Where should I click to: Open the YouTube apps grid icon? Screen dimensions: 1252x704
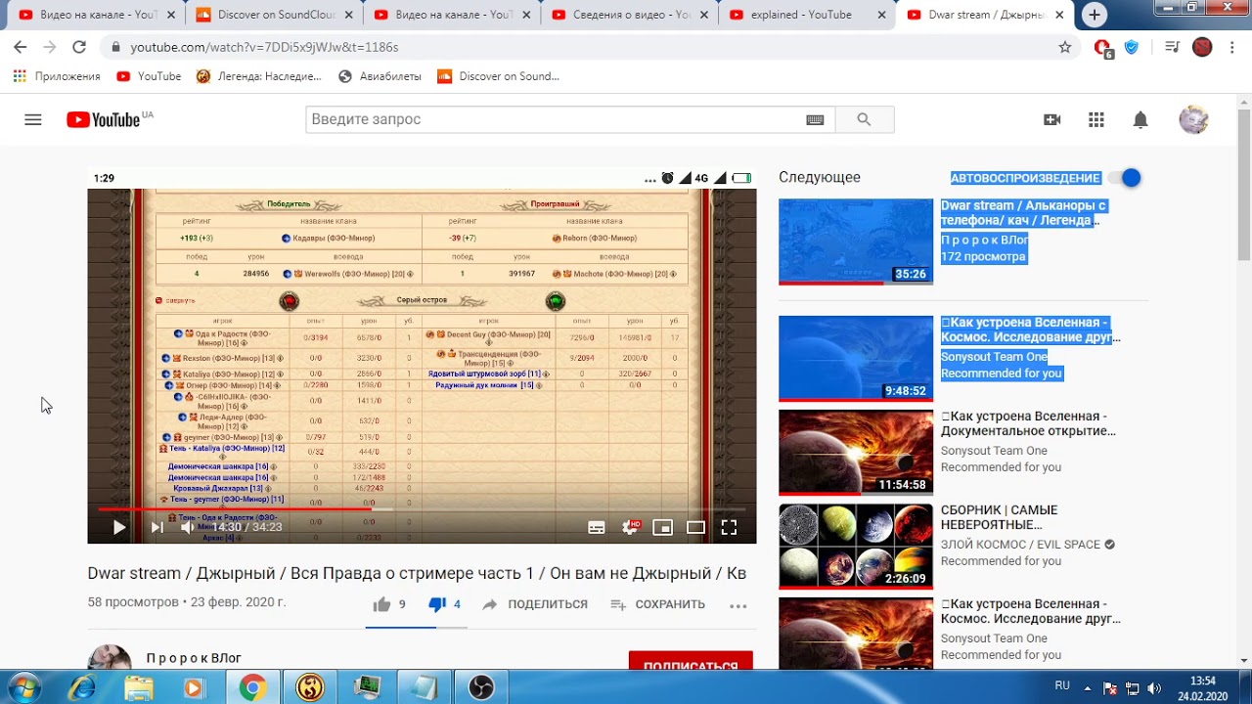pyautogui.click(x=1096, y=119)
